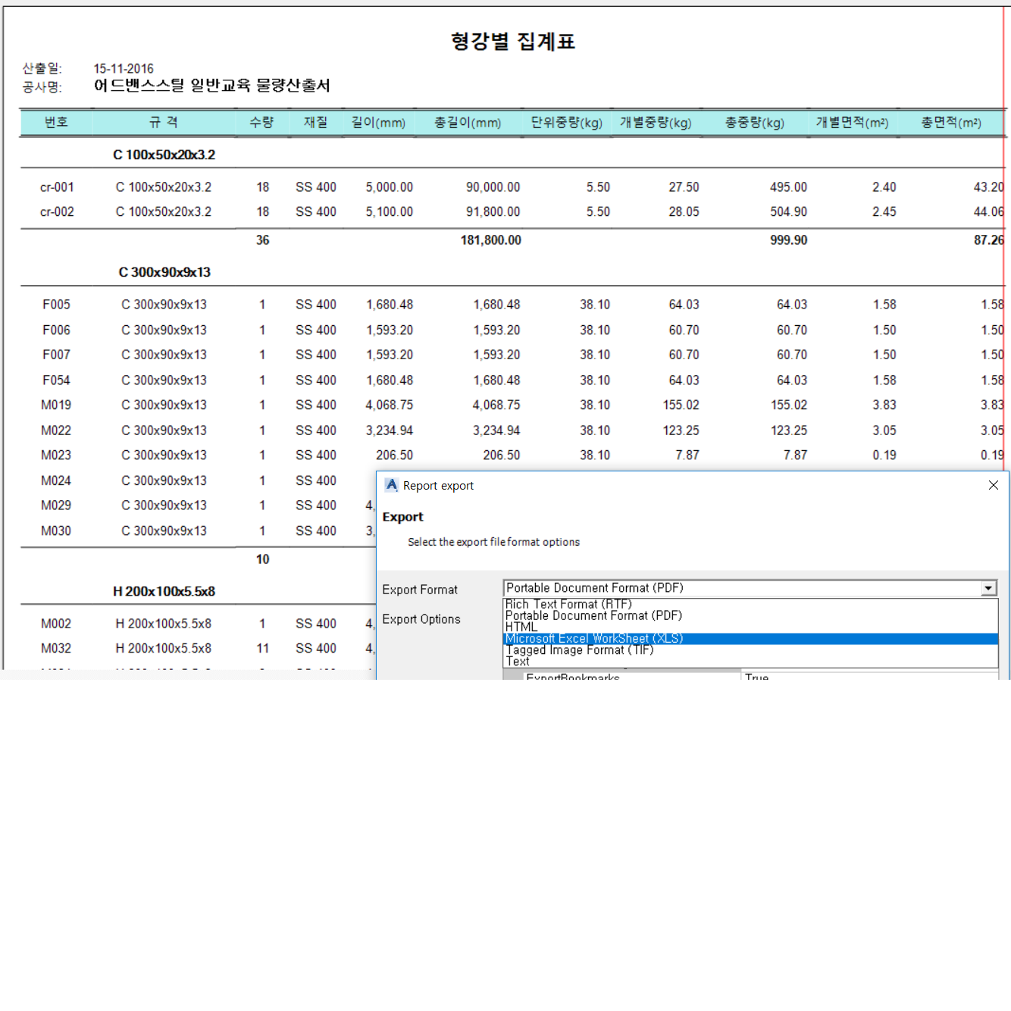Click the subtotal weight 999.90

click(x=788, y=240)
